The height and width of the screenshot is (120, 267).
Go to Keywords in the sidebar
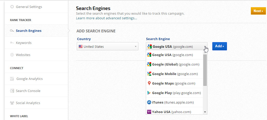(x=24, y=43)
